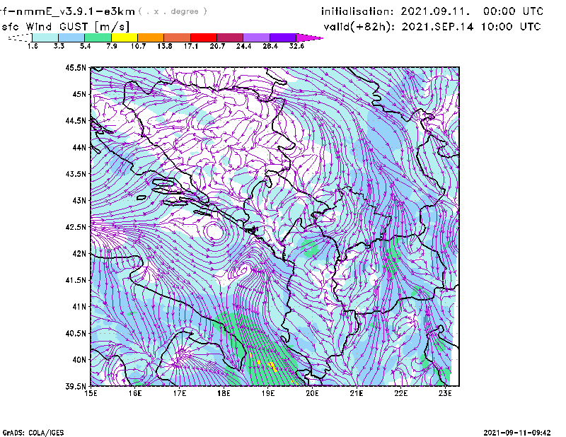Click the legend value '17.1'
Viewport: 566px width, 437px height.
point(191,46)
